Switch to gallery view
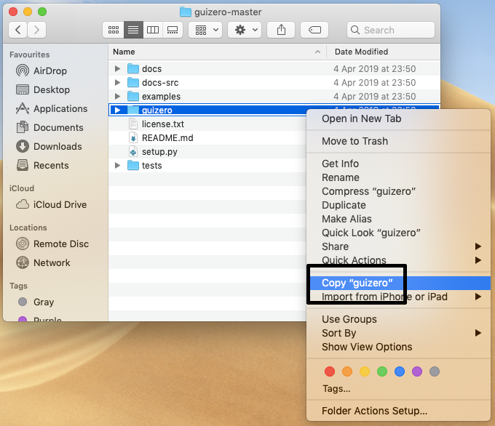Viewport: 495px width, 426px height. [x=173, y=30]
